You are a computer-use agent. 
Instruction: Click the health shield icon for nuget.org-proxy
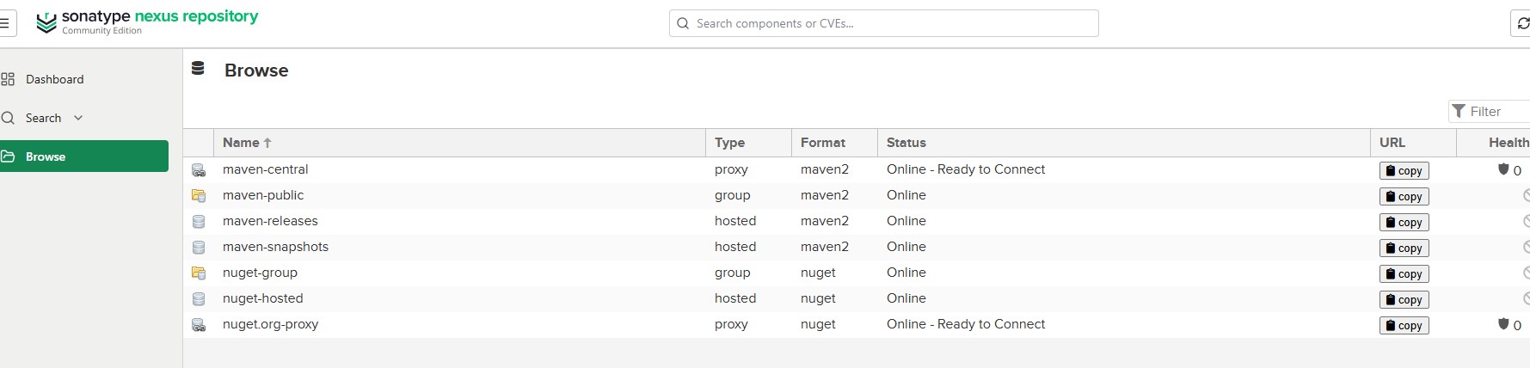click(x=1503, y=324)
